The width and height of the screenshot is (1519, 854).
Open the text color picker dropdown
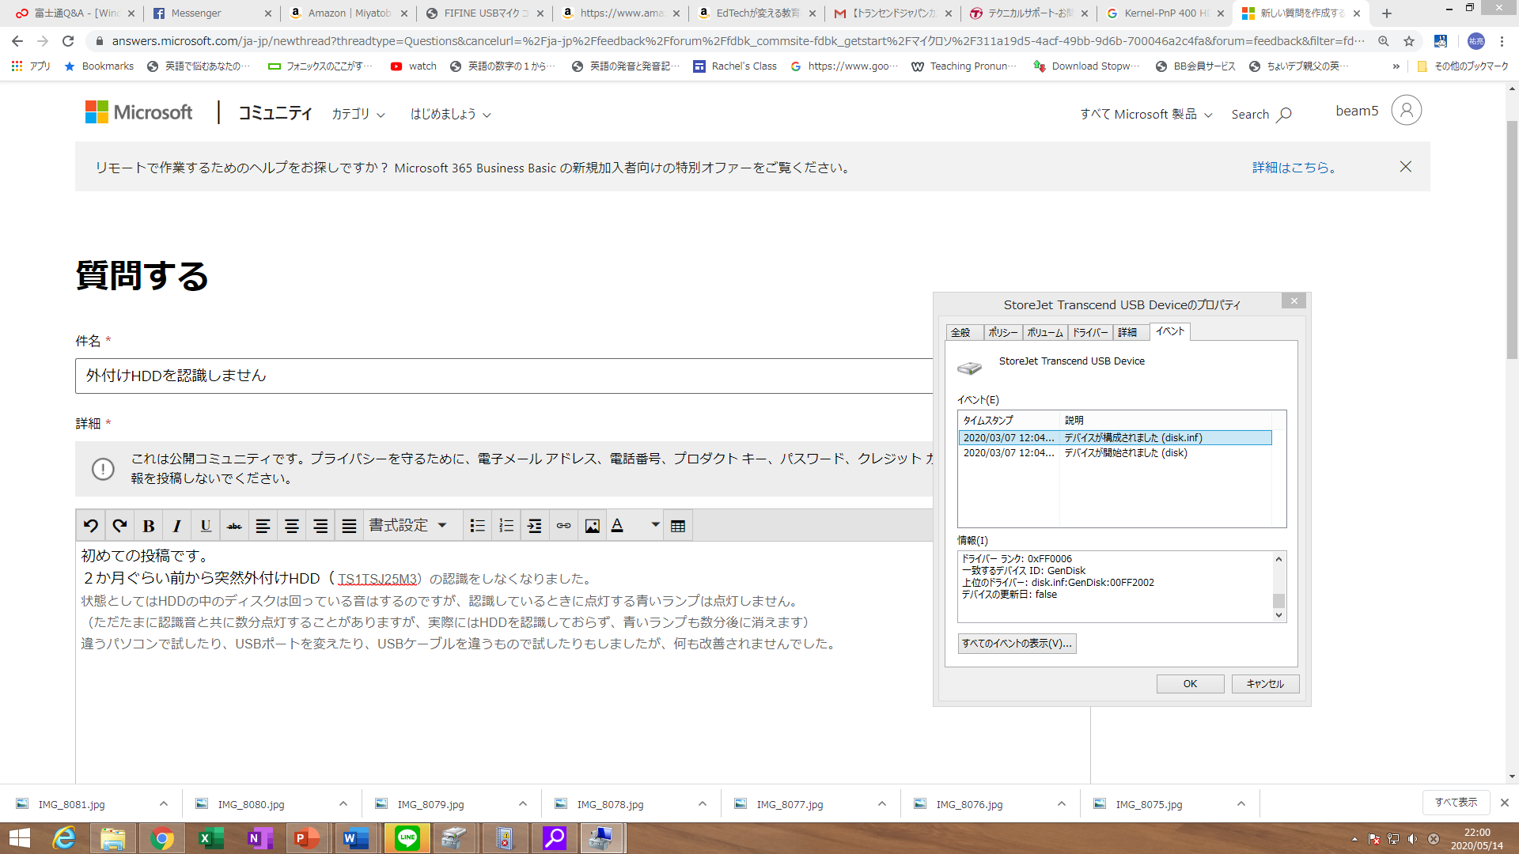click(653, 525)
